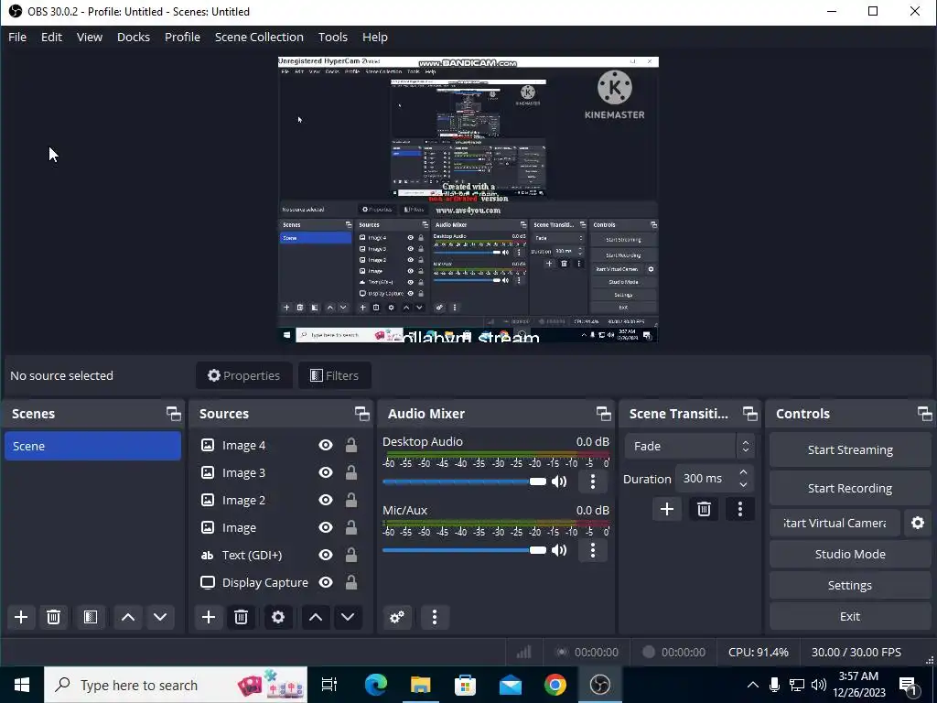Open the Edit menu
Screen dimensions: 937x703
(x=51, y=37)
